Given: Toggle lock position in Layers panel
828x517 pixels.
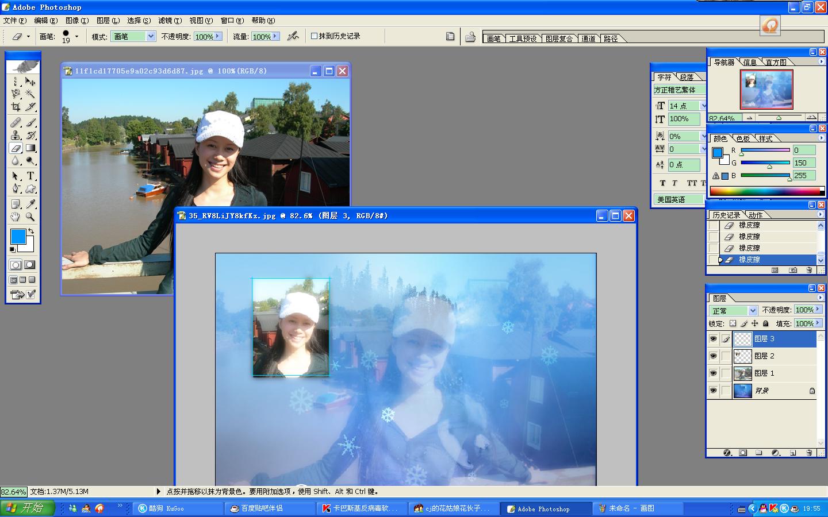Looking at the screenshot, I should click(754, 323).
